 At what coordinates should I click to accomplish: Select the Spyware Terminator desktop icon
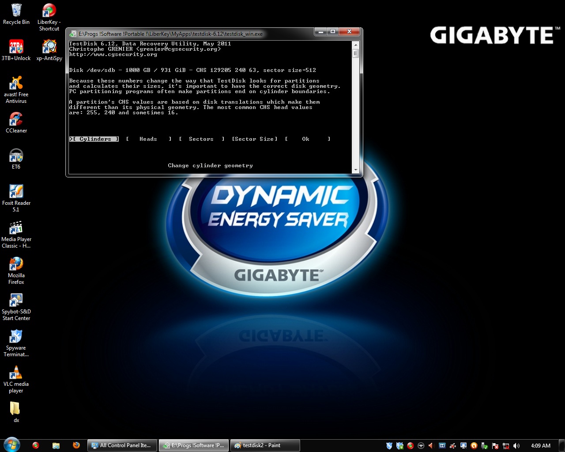click(x=16, y=343)
